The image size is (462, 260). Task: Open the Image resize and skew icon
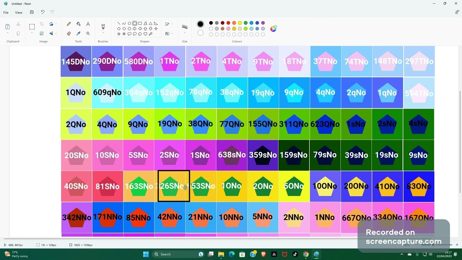[x=42, y=34]
